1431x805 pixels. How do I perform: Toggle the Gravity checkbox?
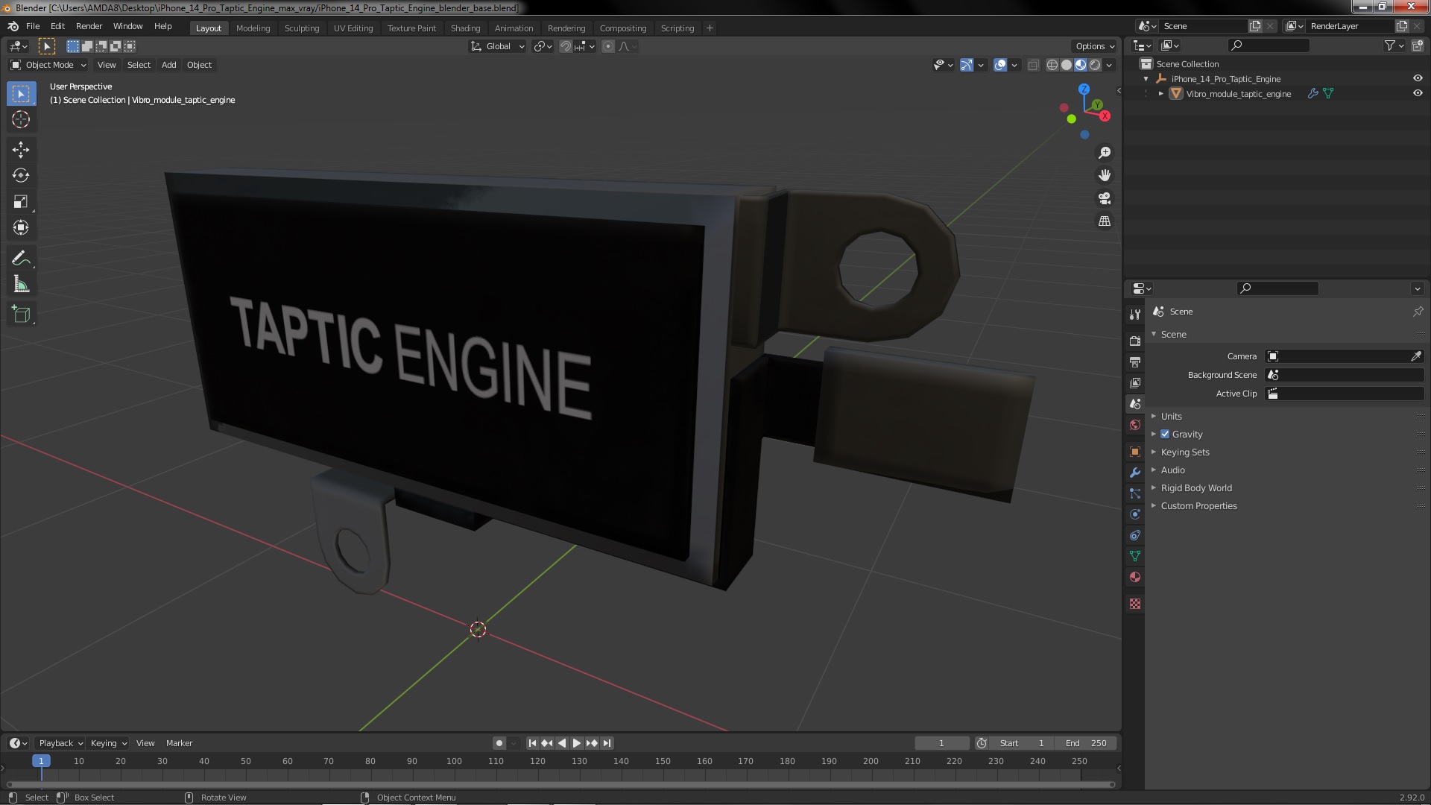point(1165,434)
